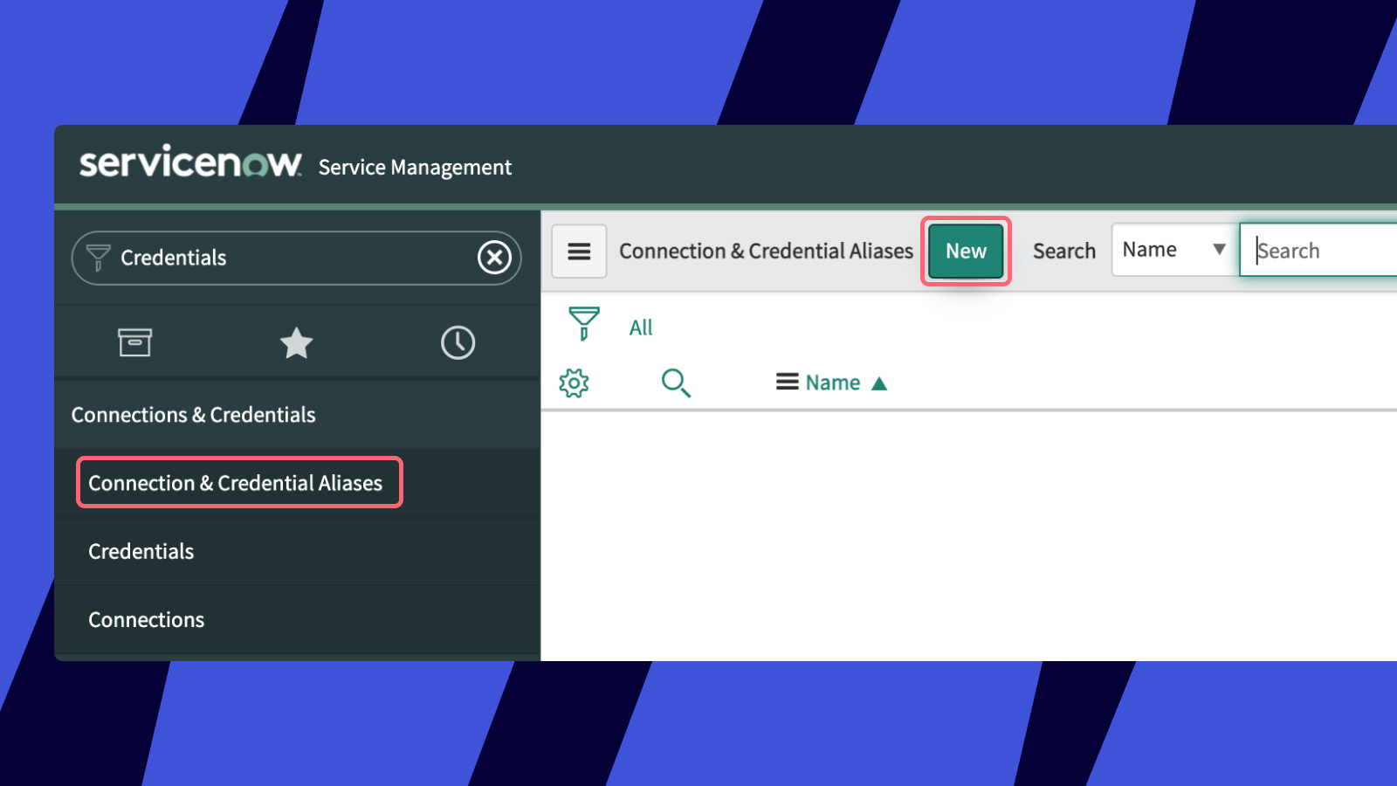Toggle the list filter funnel icon
The height and width of the screenshot is (786, 1397).
[x=583, y=323]
